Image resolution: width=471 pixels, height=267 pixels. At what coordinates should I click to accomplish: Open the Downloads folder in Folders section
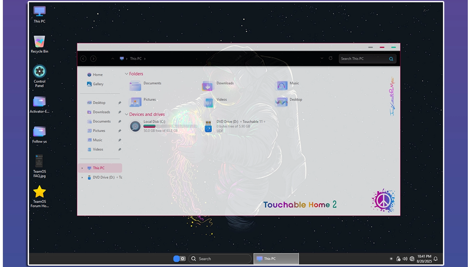pyautogui.click(x=208, y=86)
